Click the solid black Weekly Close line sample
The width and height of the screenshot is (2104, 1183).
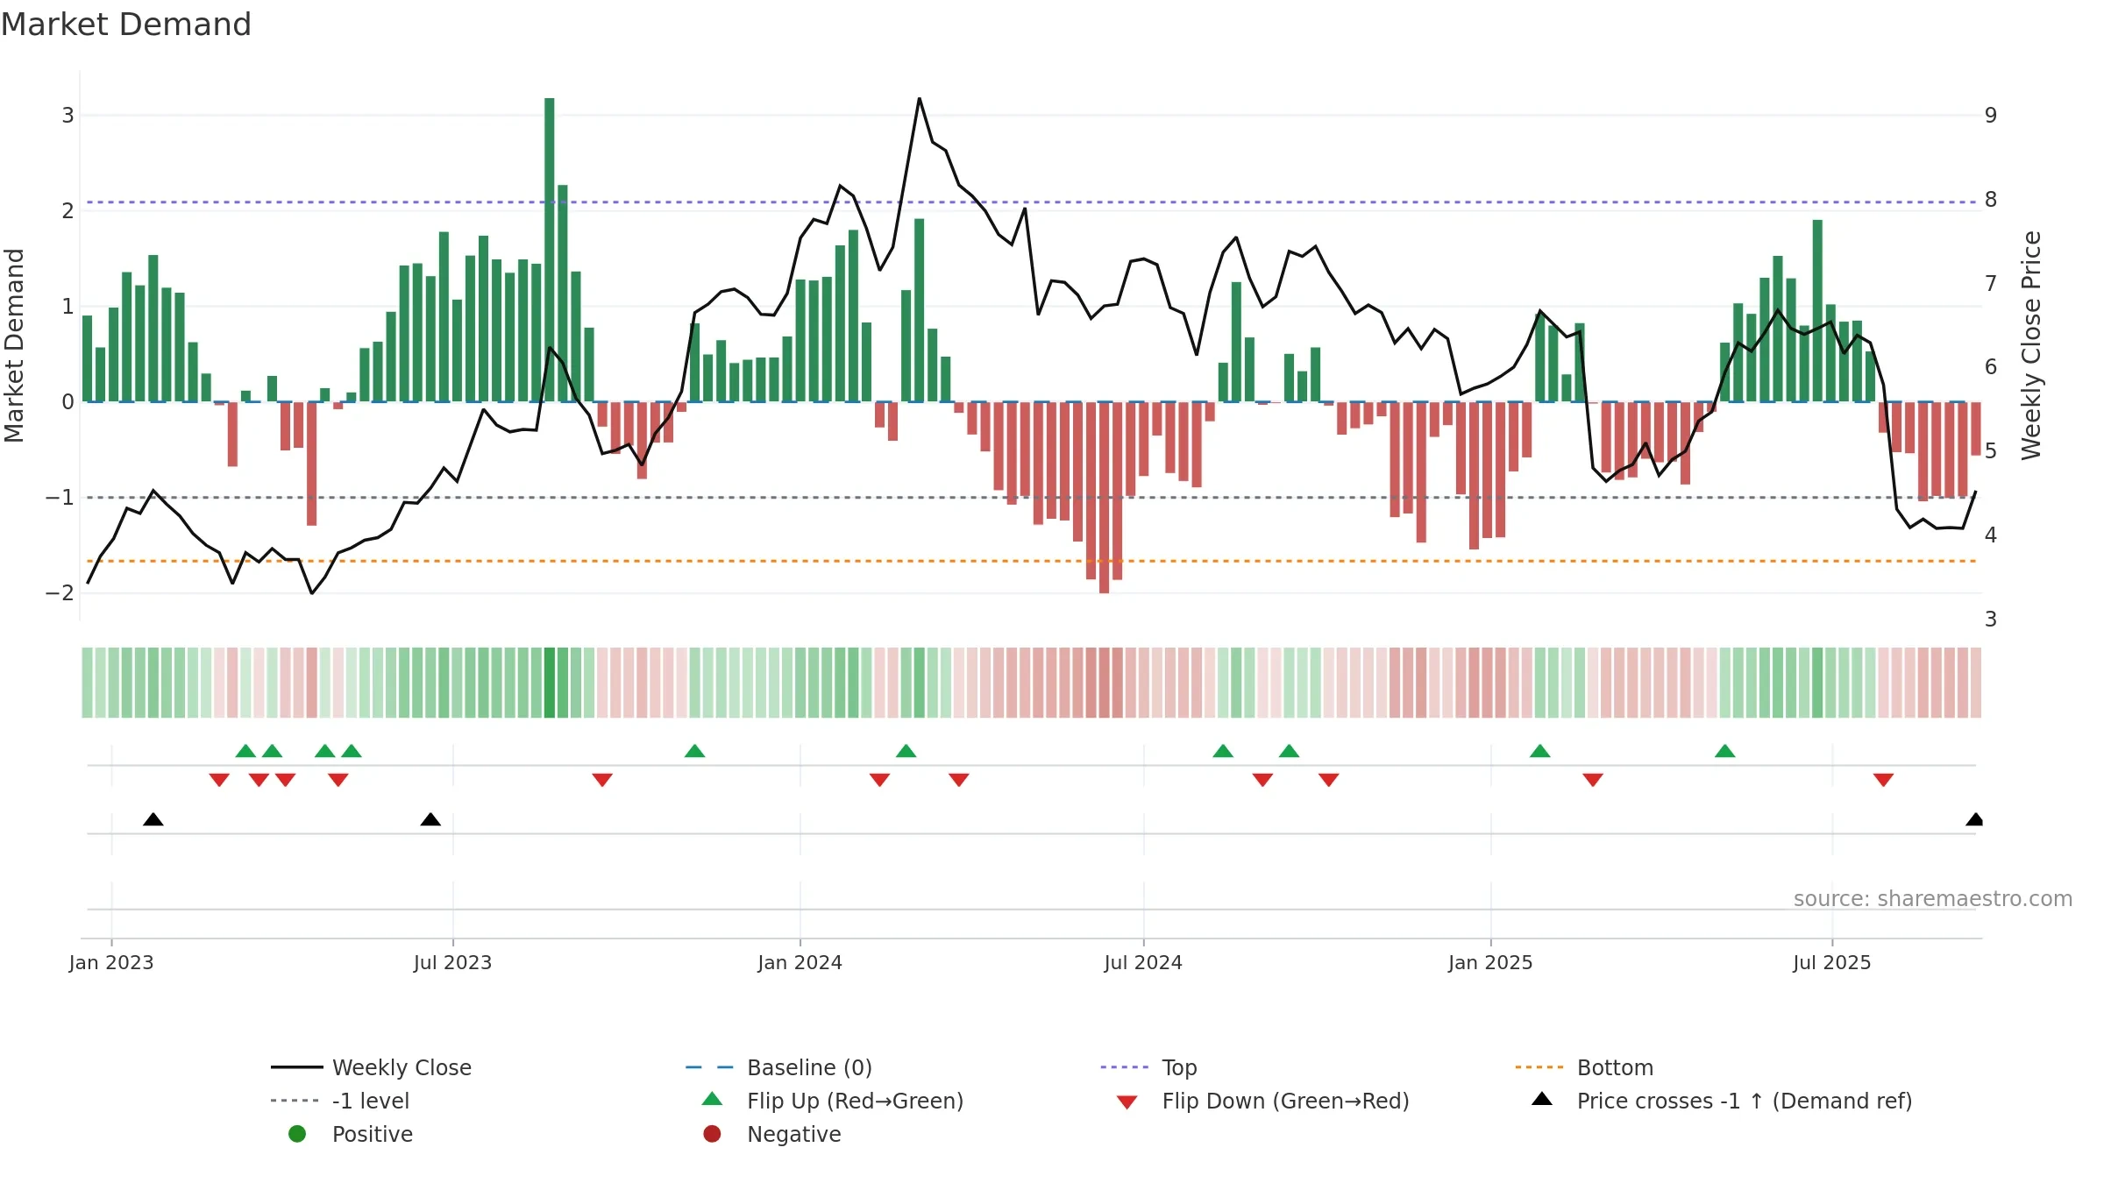tap(297, 1067)
